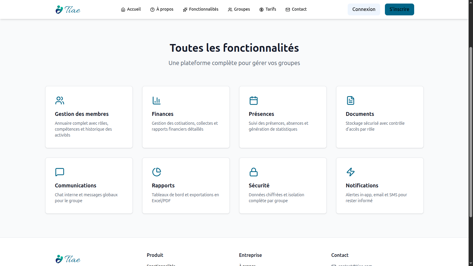The width and height of the screenshot is (473, 266).
Task: Navigate to Tarifs page
Action: pyautogui.click(x=268, y=9)
